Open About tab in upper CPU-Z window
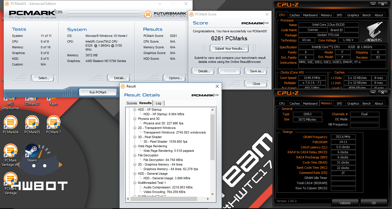Image resolution: width=392 pixels, height=209 pixels. point(379,15)
